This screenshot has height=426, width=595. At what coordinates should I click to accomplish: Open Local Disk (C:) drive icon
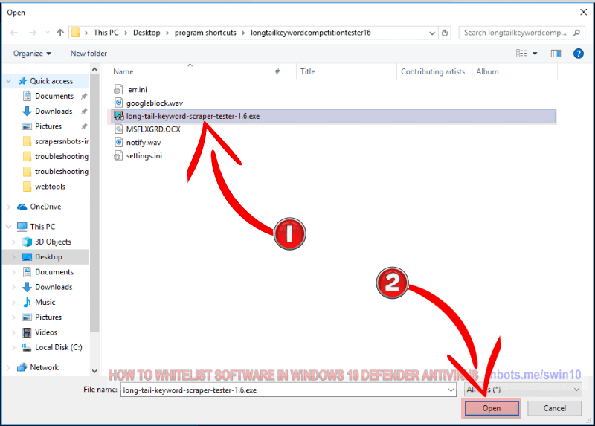coord(27,347)
